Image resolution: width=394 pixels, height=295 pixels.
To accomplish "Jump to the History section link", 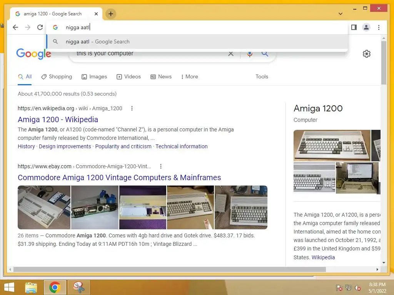I will pos(26,146).
